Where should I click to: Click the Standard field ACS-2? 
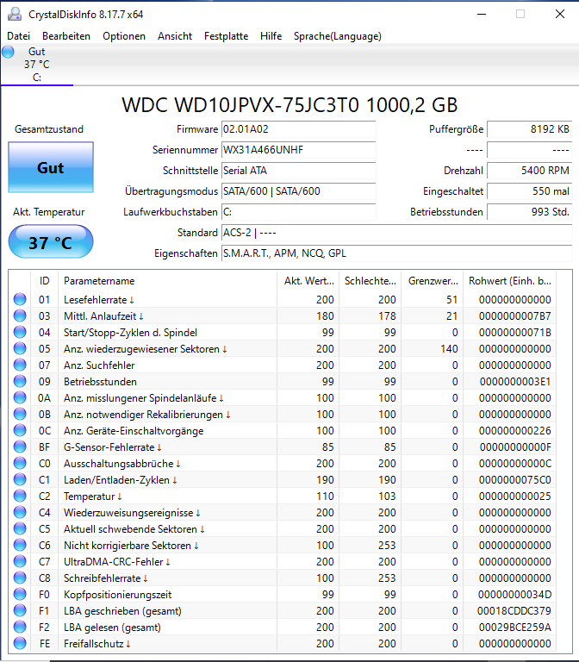[x=396, y=233]
